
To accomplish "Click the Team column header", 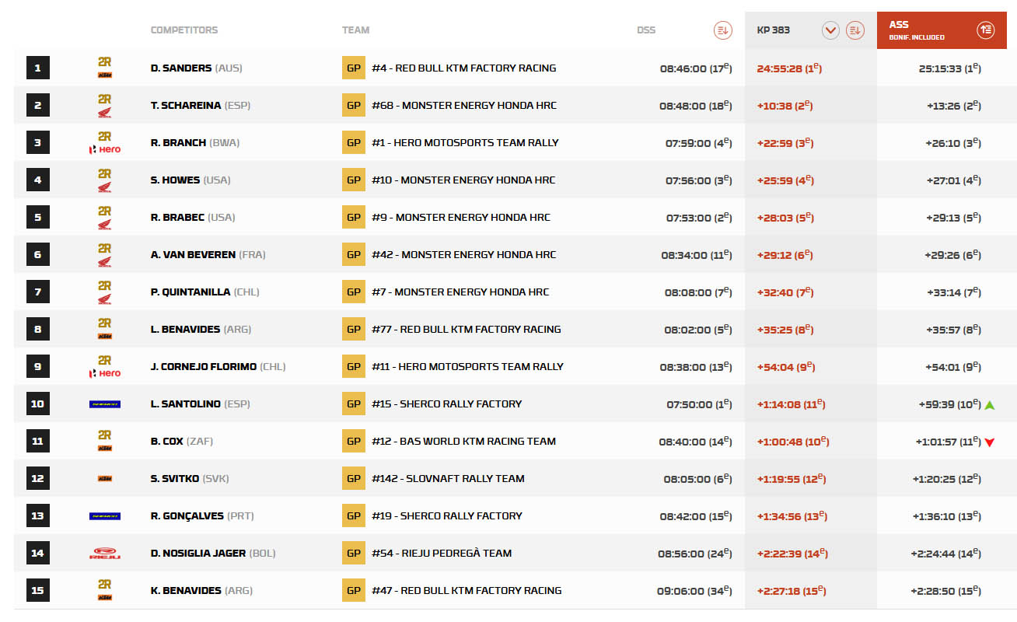I will 355,30.
